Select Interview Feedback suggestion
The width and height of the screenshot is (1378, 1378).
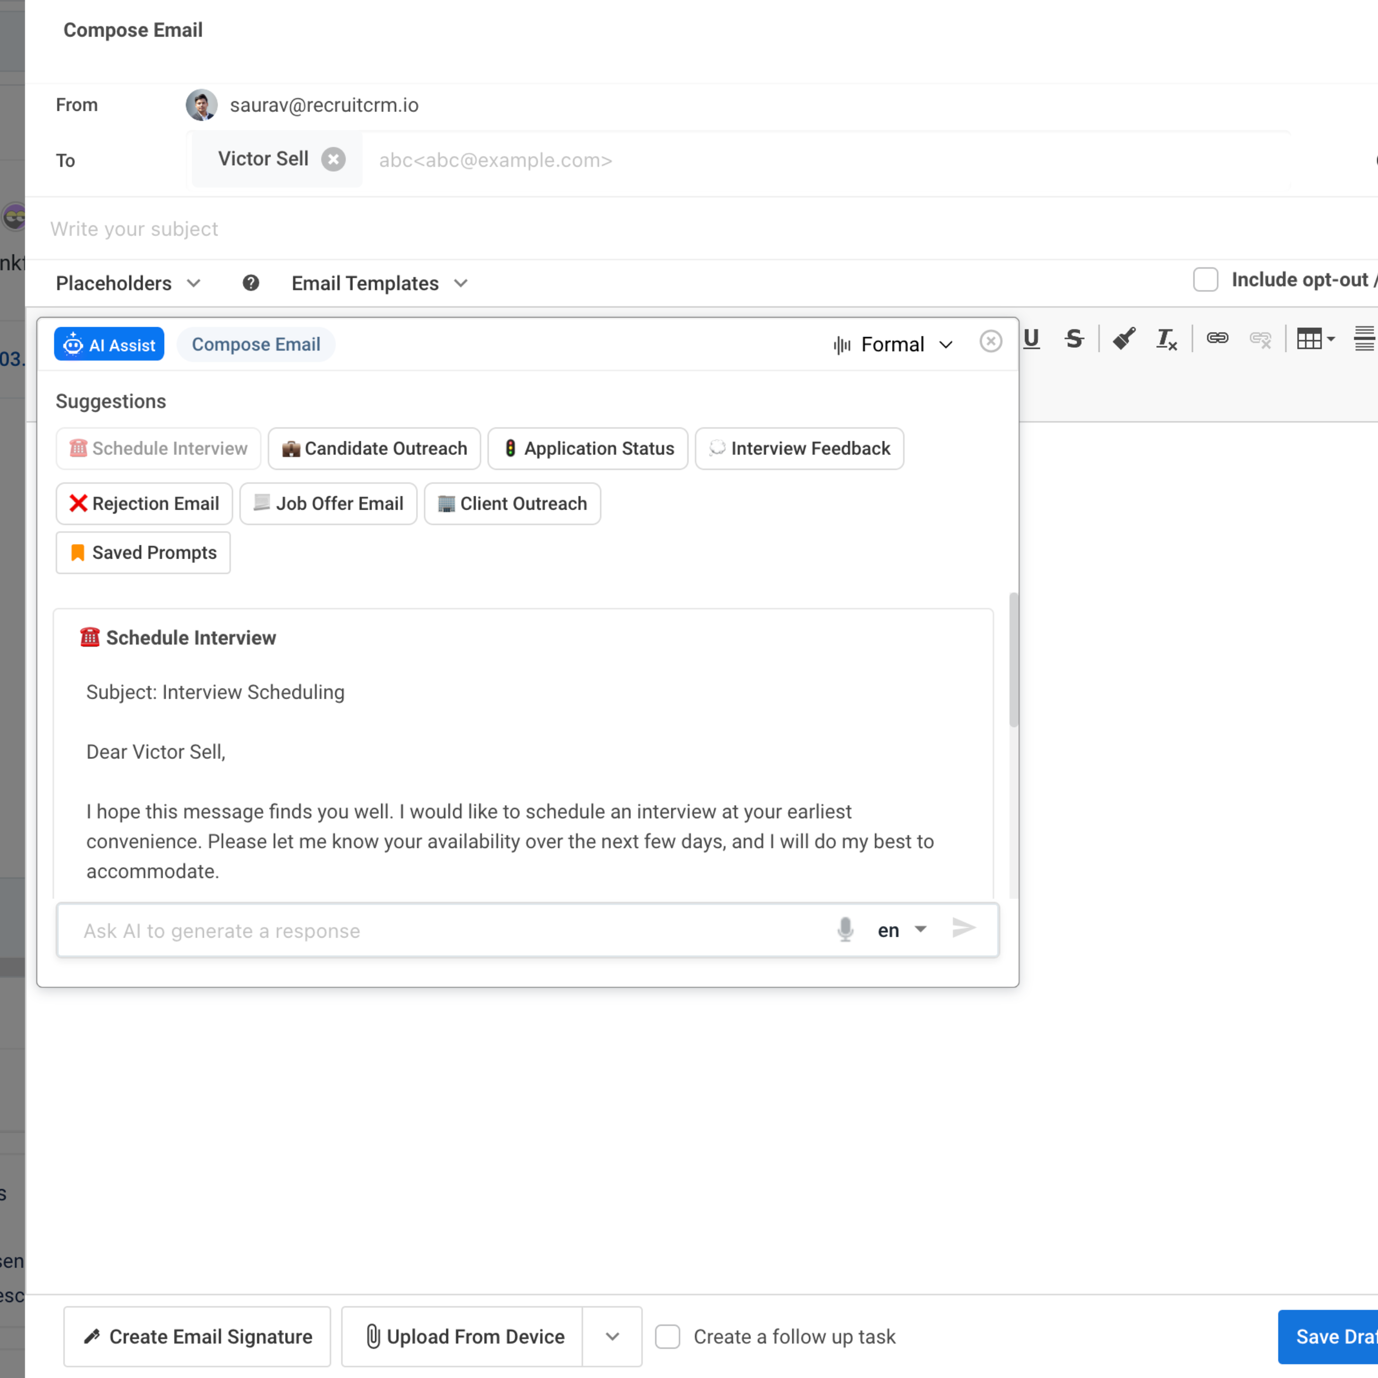point(799,448)
